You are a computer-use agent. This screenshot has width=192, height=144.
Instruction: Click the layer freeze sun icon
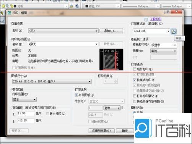7,6
